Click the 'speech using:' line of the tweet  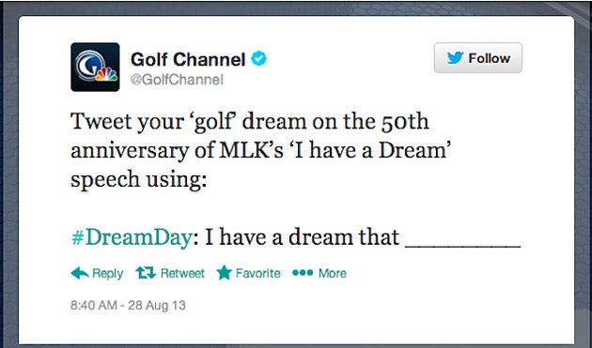tap(138, 179)
